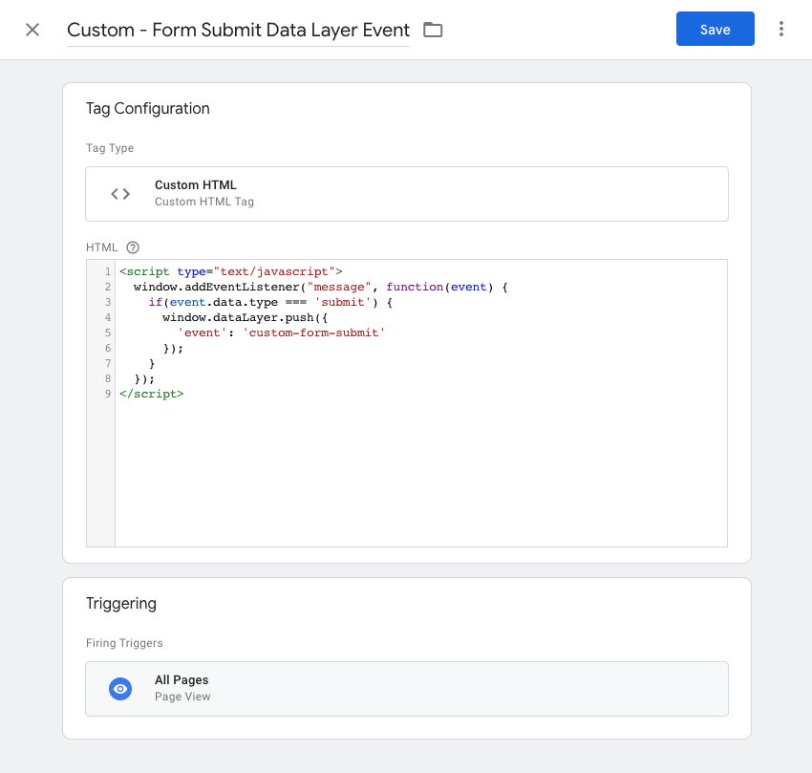Image resolution: width=812 pixels, height=773 pixels.
Task: Select the Custom HTML tag type card
Action: (x=407, y=194)
